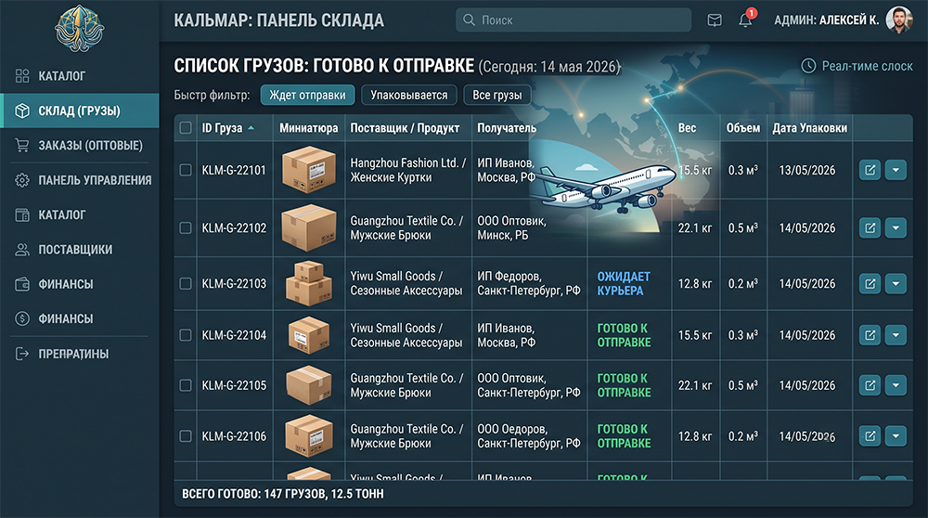This screenshot has height=518, width=928.
Task: Edit cargo KLM-G-22101 with pencil icon
Action: pos(870,170)
